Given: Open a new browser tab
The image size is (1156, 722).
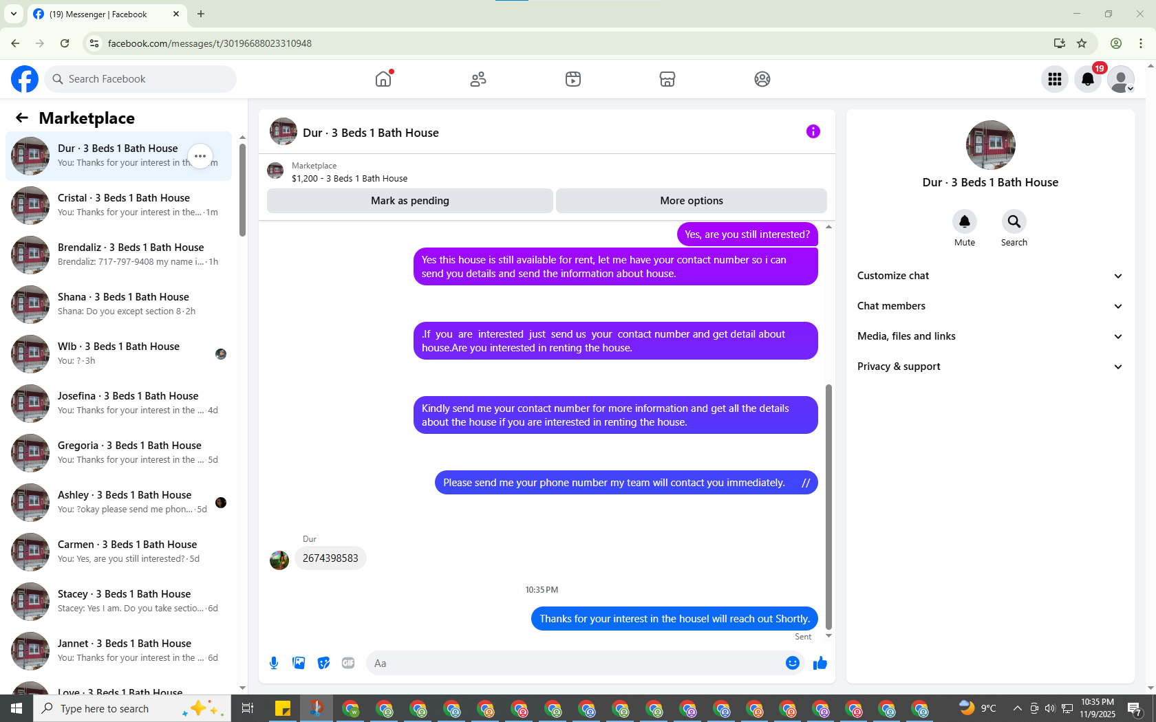Looking at the screenshot, I should tap(201, 14).
